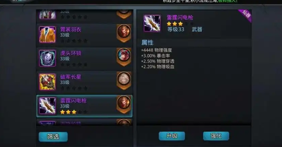Click partially visible top item thumbnail
This screenshot has height=147, width=282.
click(47, 14)
